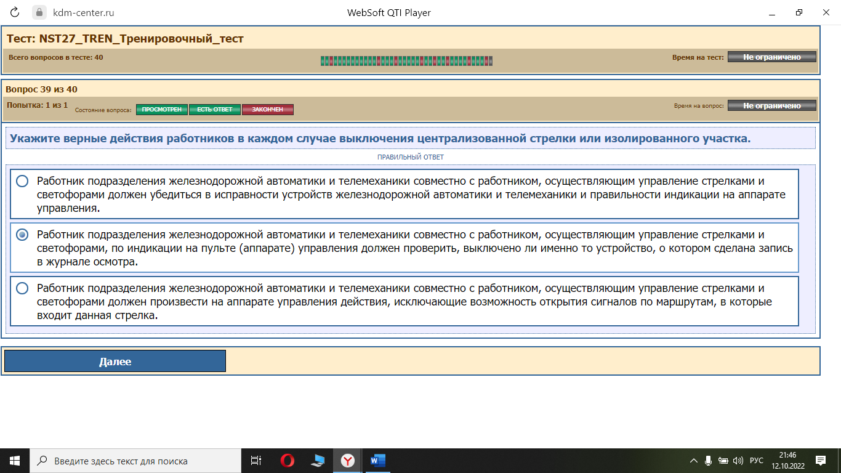Click the Попытка: 1 из 1 text
841x473 pixels.
pos(37,105)
